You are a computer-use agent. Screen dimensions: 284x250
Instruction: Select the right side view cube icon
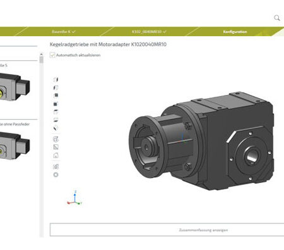(56, 80)
